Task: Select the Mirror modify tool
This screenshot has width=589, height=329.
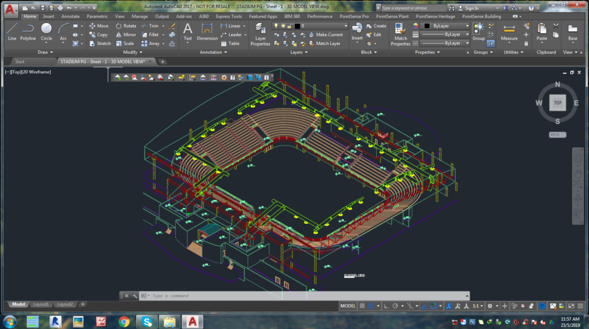Action: click(126, 35)
